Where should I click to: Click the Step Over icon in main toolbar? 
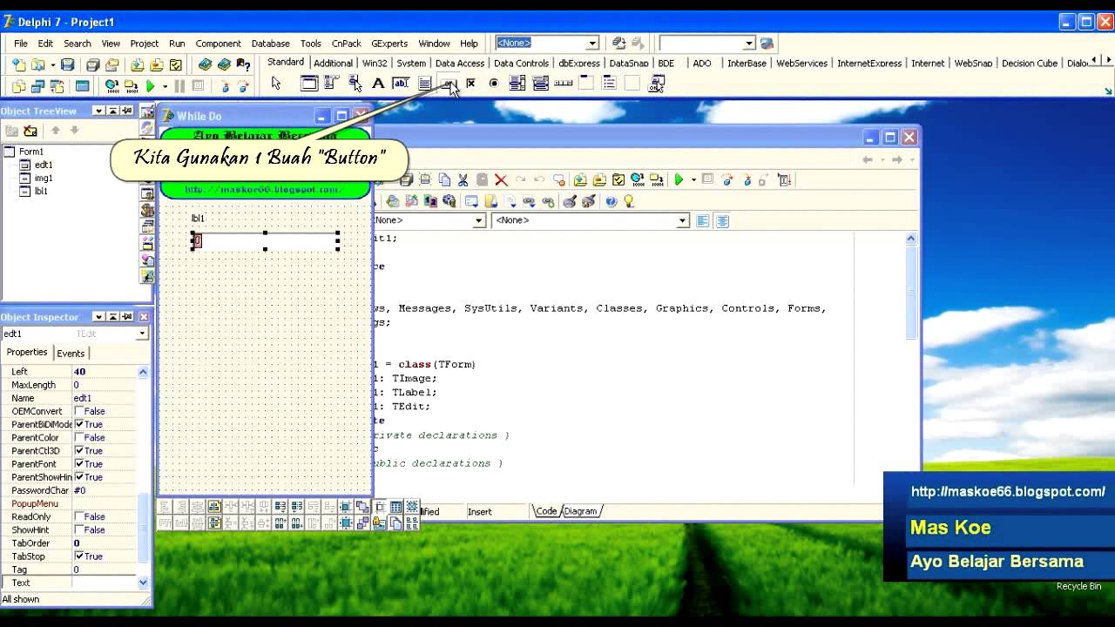pos(243,86)
